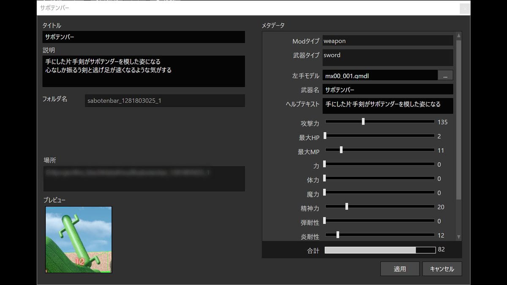Click the タイトル text field
Image resolution: width=507 pixels, height=285 pixels.
click(144, 37)
